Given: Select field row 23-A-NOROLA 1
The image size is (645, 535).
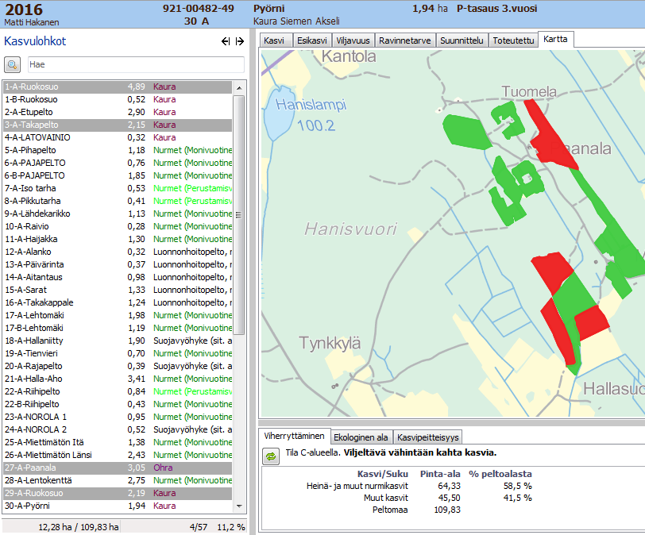Looking at the screenshot, I should tap(118, 418).
